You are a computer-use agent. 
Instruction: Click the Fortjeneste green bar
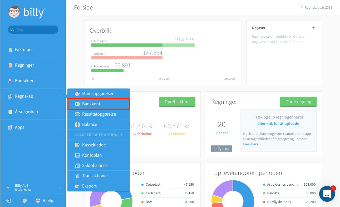(x=107, y=70)
